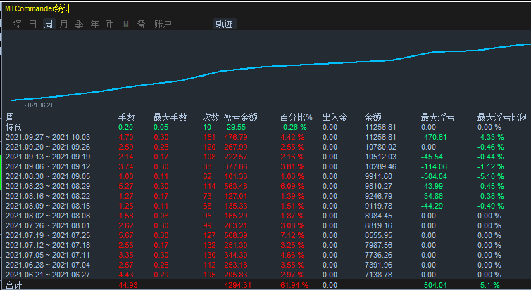Click the 手数 column header

[x=126, y=117]
